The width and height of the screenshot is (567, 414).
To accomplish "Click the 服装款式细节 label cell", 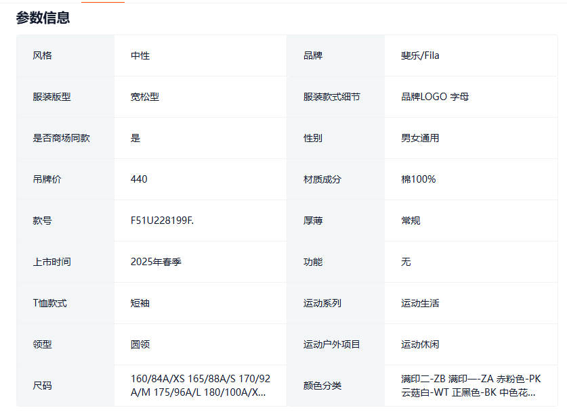I will (332, 97).
